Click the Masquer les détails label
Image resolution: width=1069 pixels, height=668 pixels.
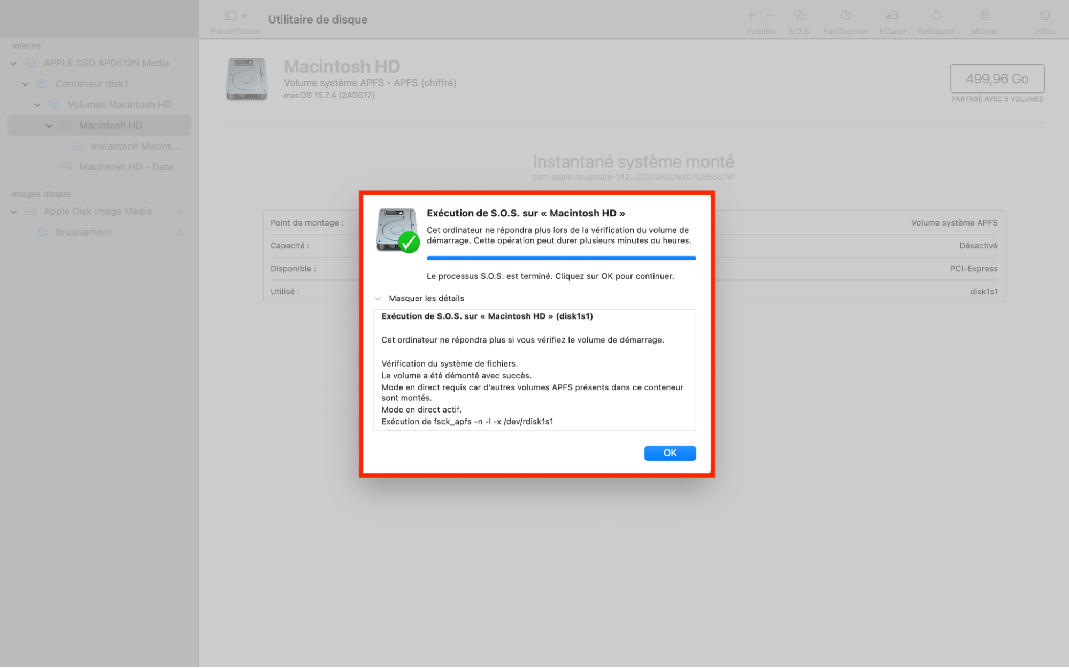click(x=426, y=298)
